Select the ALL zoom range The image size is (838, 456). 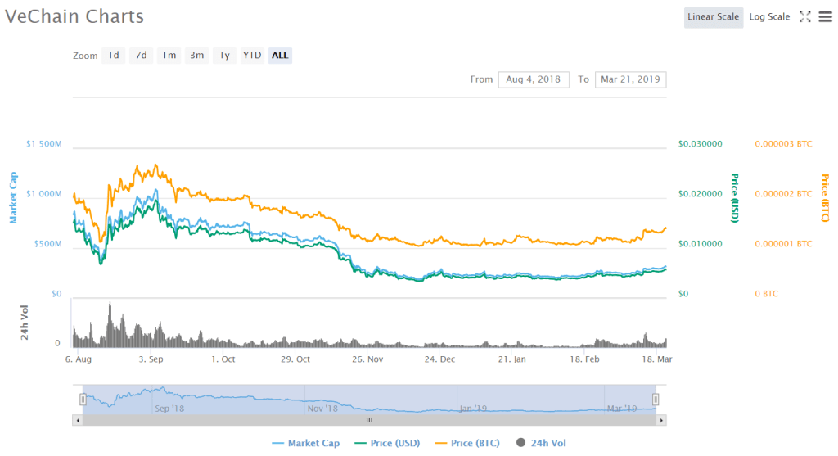280,56
